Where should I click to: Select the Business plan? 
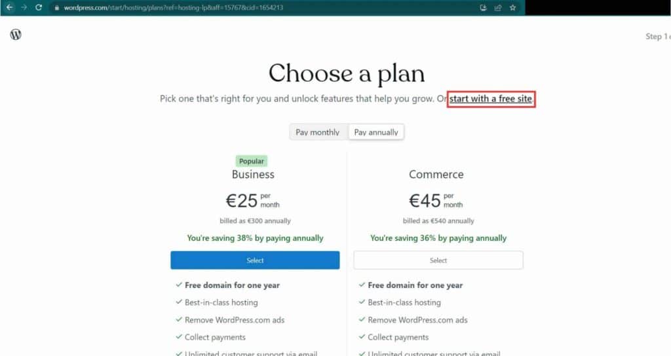coord(255,260)
